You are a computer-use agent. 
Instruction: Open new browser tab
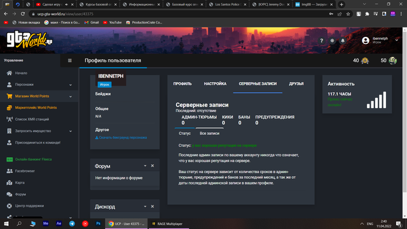click(341, 4)
